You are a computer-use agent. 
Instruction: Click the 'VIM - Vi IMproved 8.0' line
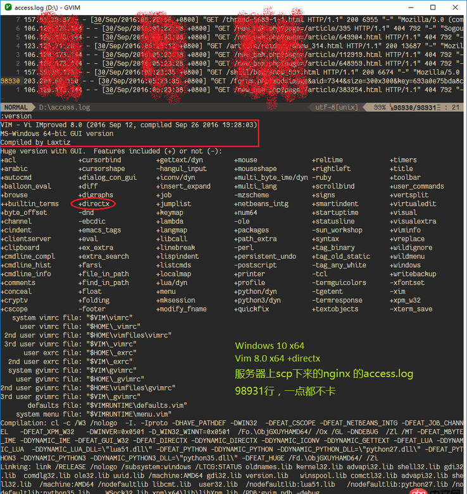[128, 125]
